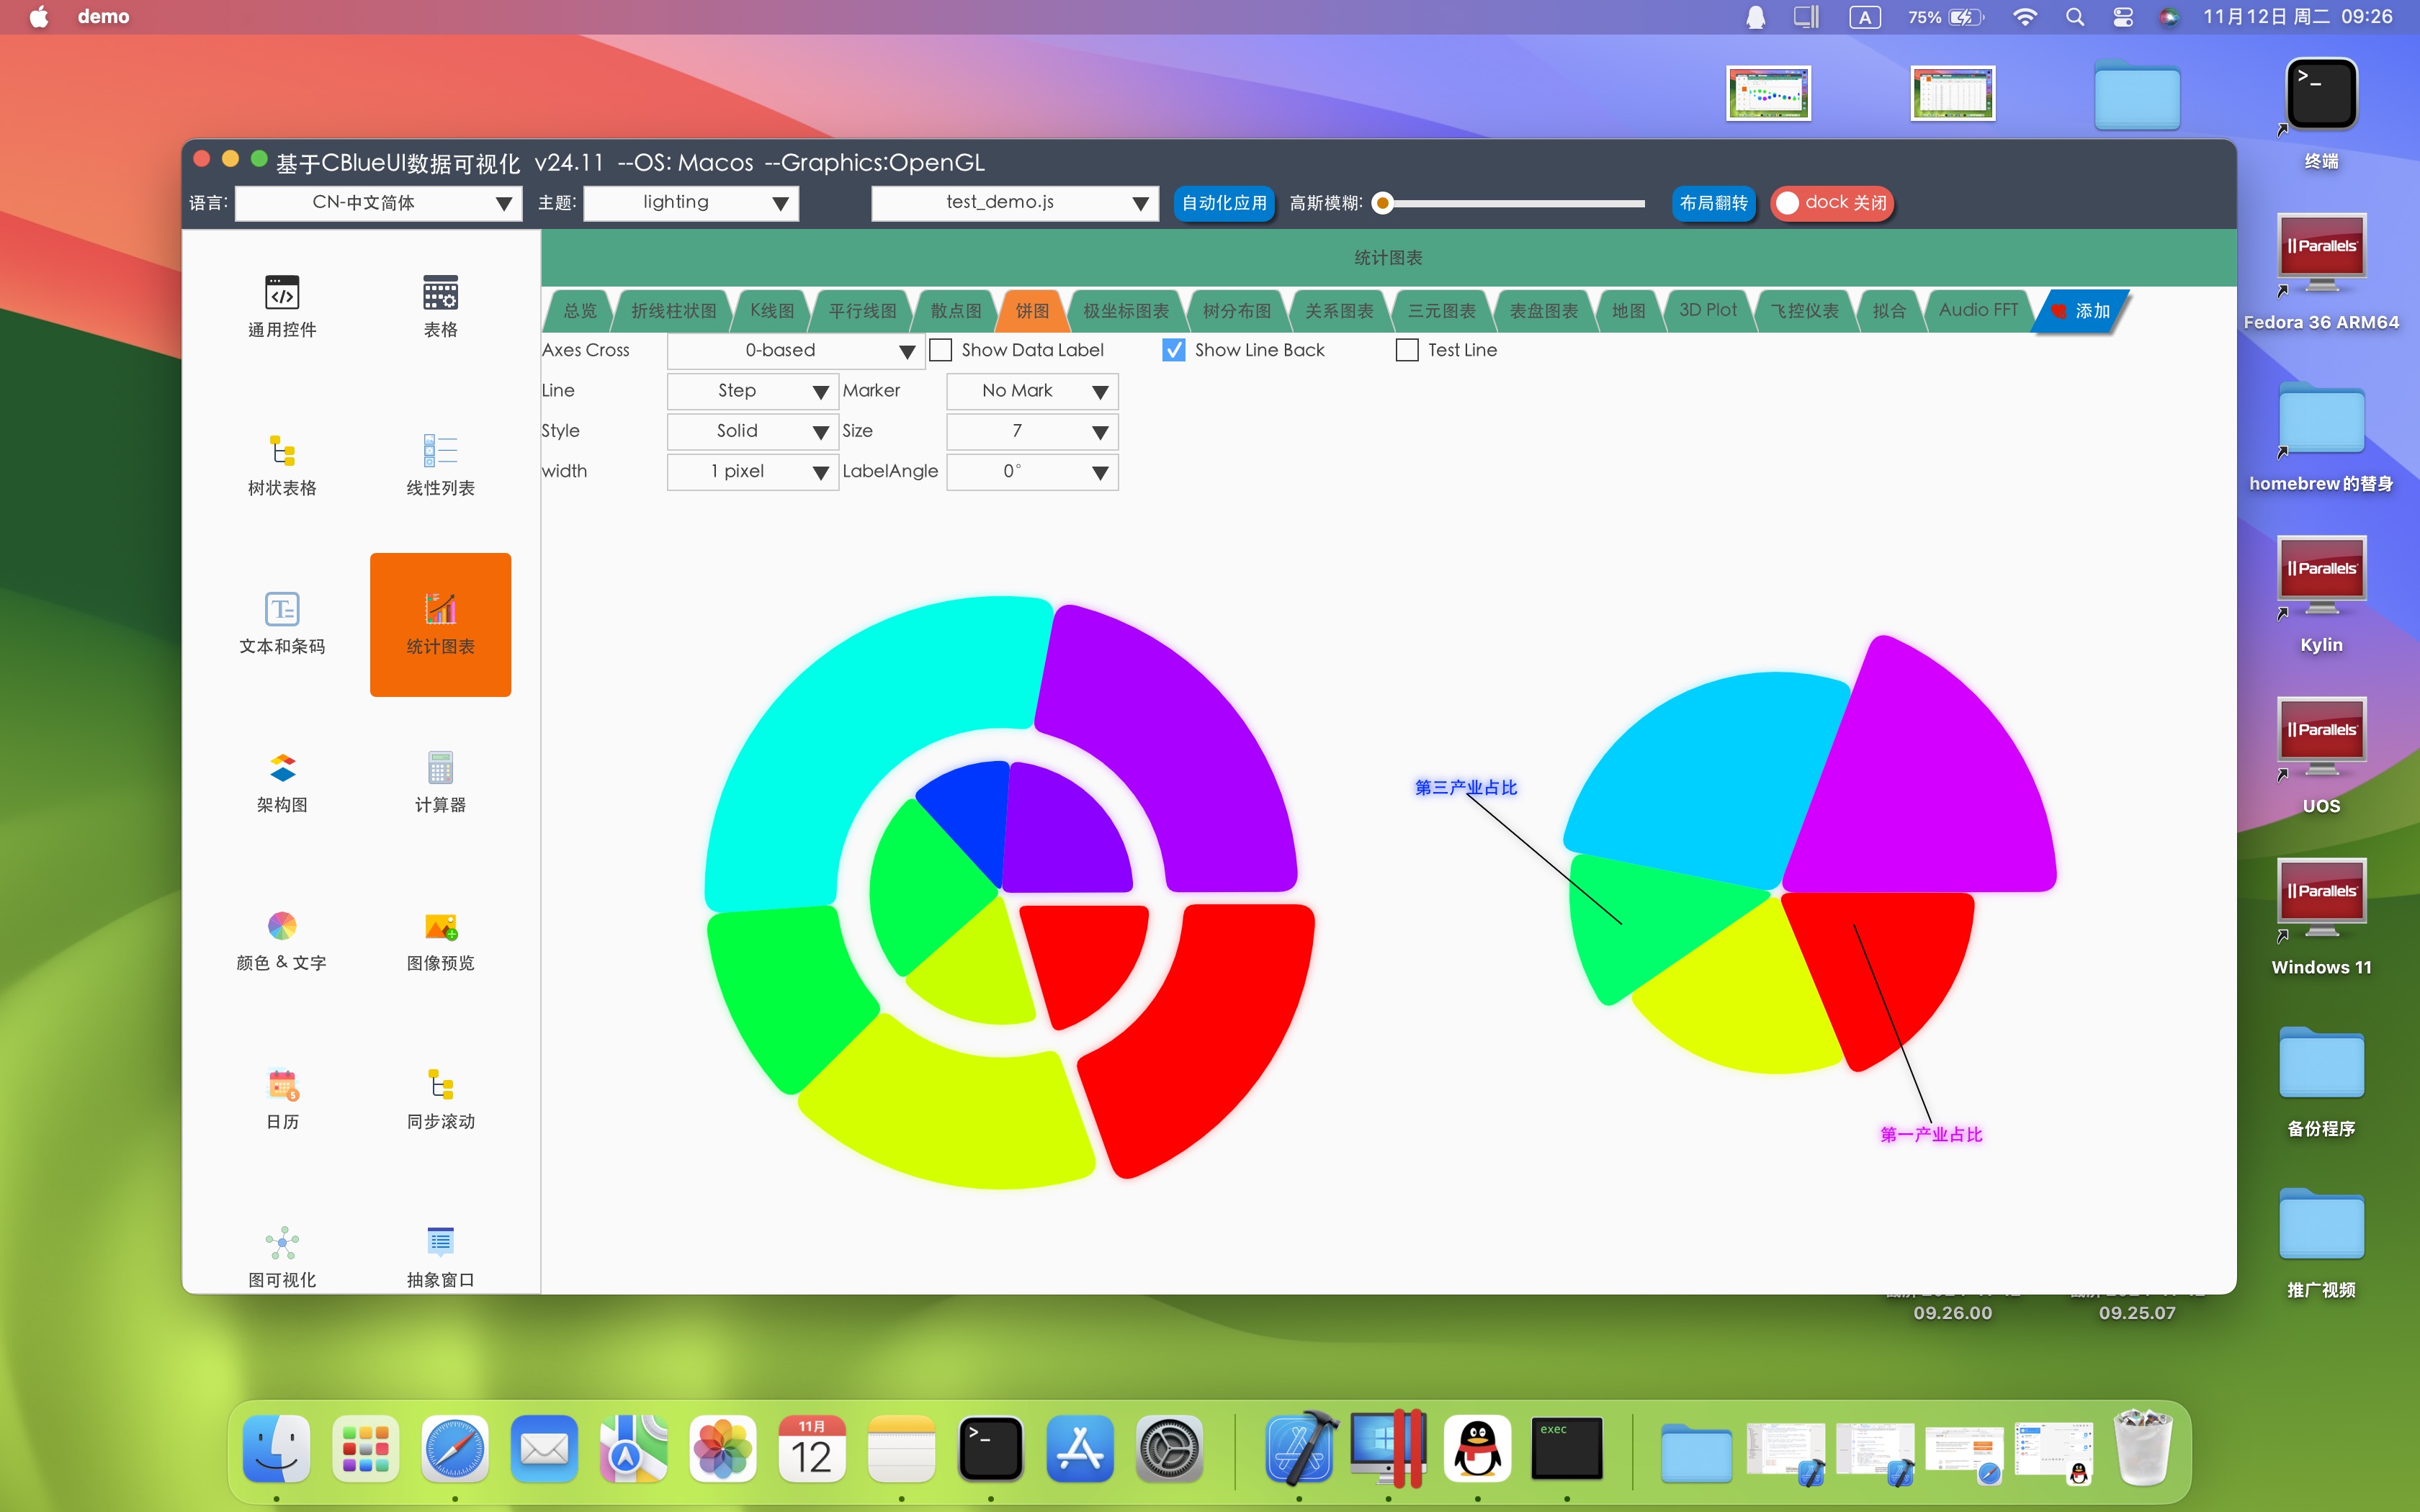Open Spotlight search in menu bar
The width and height of the screenshot is (2420, 1512).
(x=2075, y=17)
